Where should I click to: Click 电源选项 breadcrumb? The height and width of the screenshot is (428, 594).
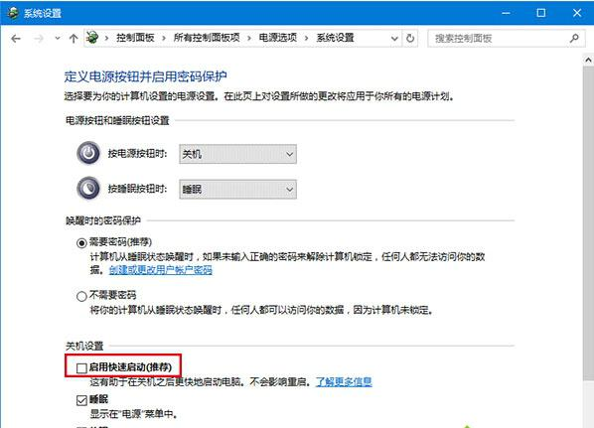click(278, 38)
